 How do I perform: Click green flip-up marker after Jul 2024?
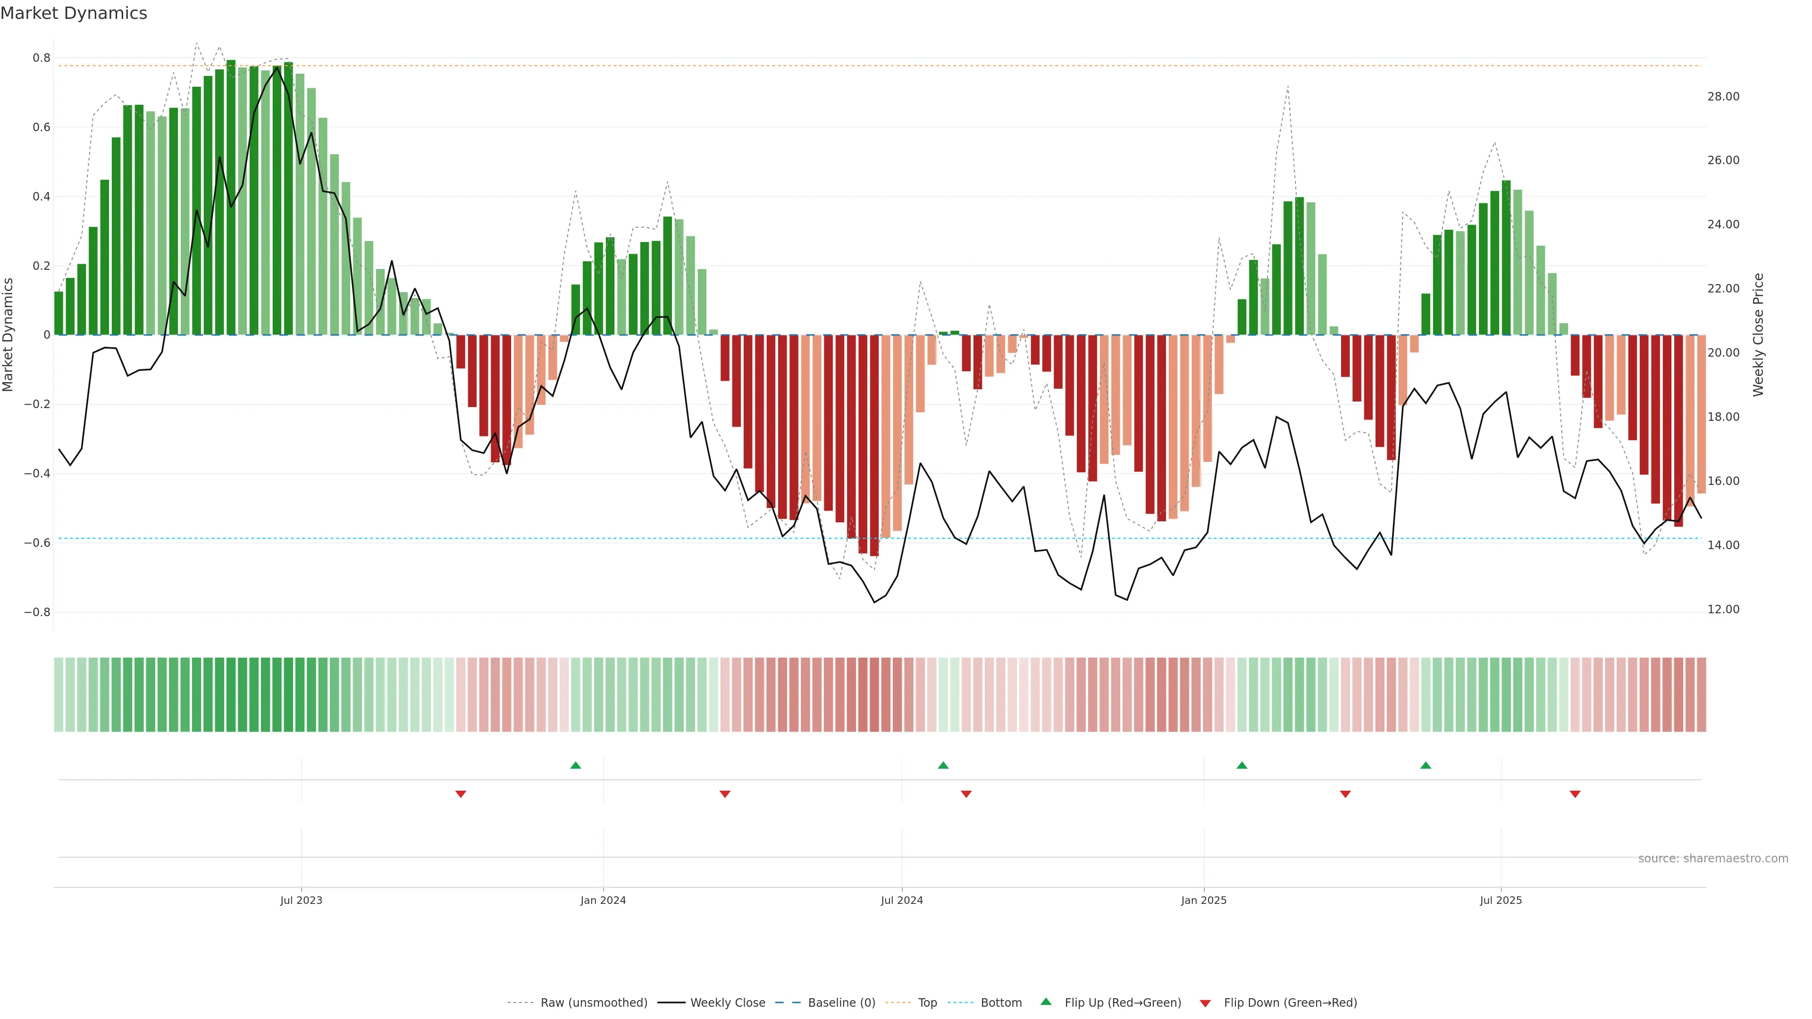coord(943,765)
